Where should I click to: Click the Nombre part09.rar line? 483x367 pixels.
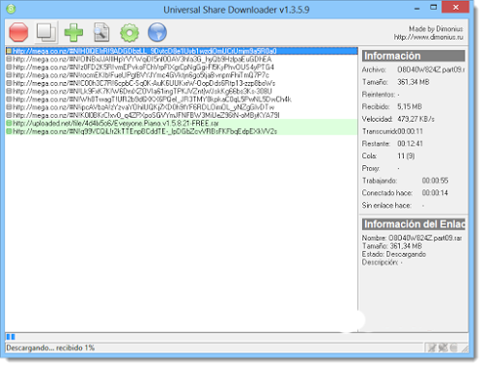(412, 238)
